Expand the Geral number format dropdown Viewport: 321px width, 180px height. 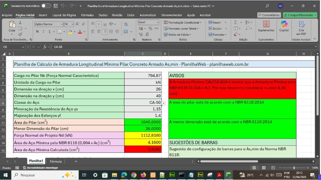tap(157, 22)
